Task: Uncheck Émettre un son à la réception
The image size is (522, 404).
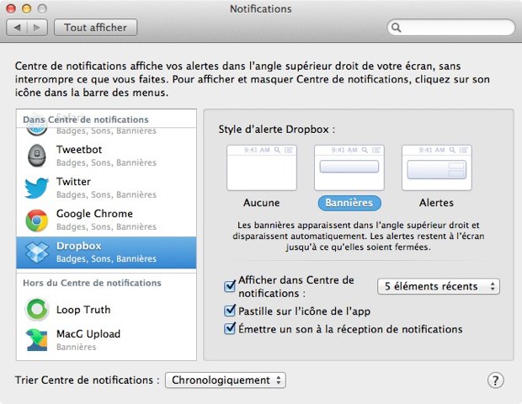Action: pyautogui.click(x=230, y=329)
